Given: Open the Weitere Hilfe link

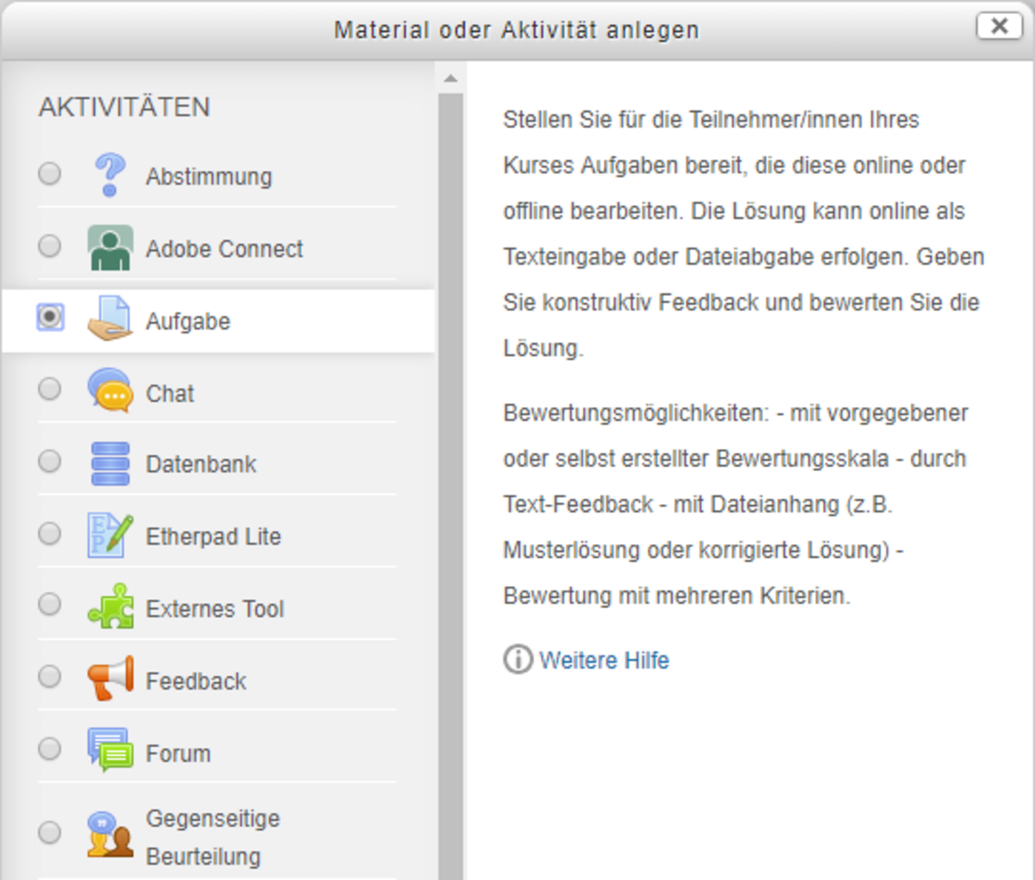Looking at the screenshot, I should [x=604, y=660].
